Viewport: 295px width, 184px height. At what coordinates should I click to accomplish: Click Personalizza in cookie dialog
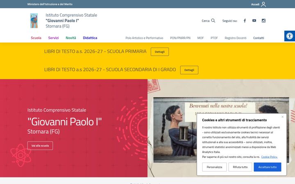click(214, 167)
